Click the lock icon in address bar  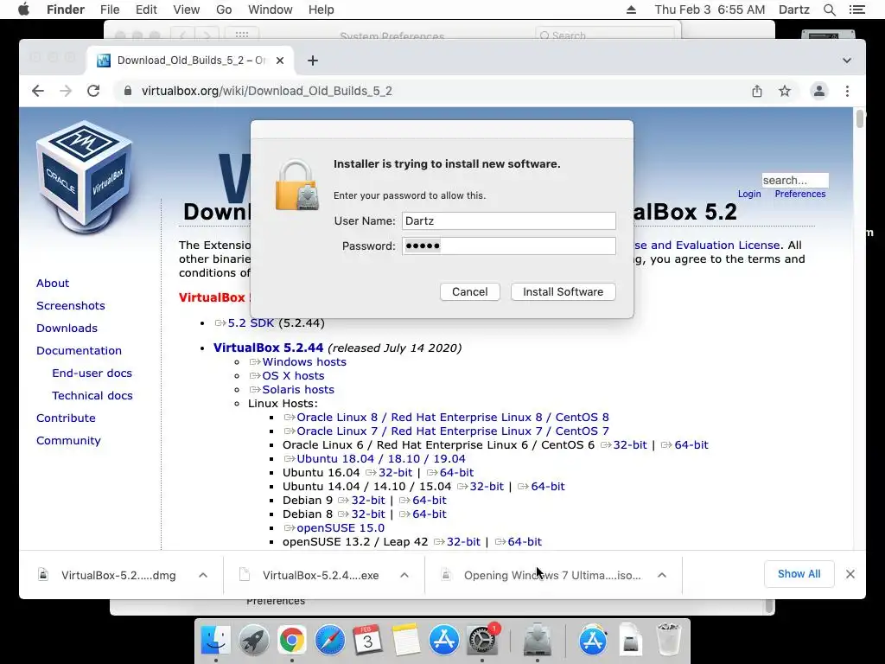click(128, 91)
